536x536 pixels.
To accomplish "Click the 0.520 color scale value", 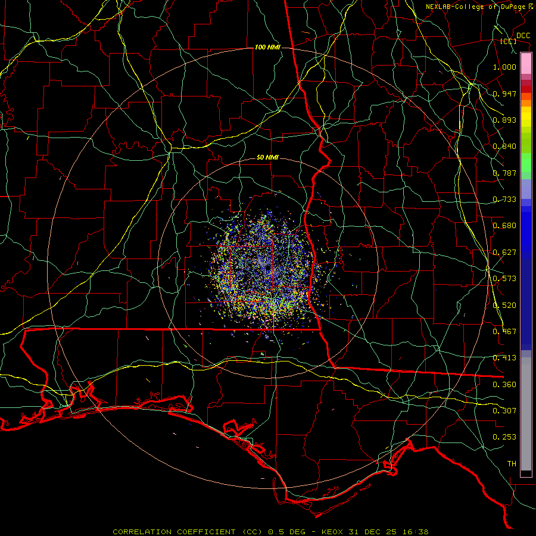I will coord(504,306).
